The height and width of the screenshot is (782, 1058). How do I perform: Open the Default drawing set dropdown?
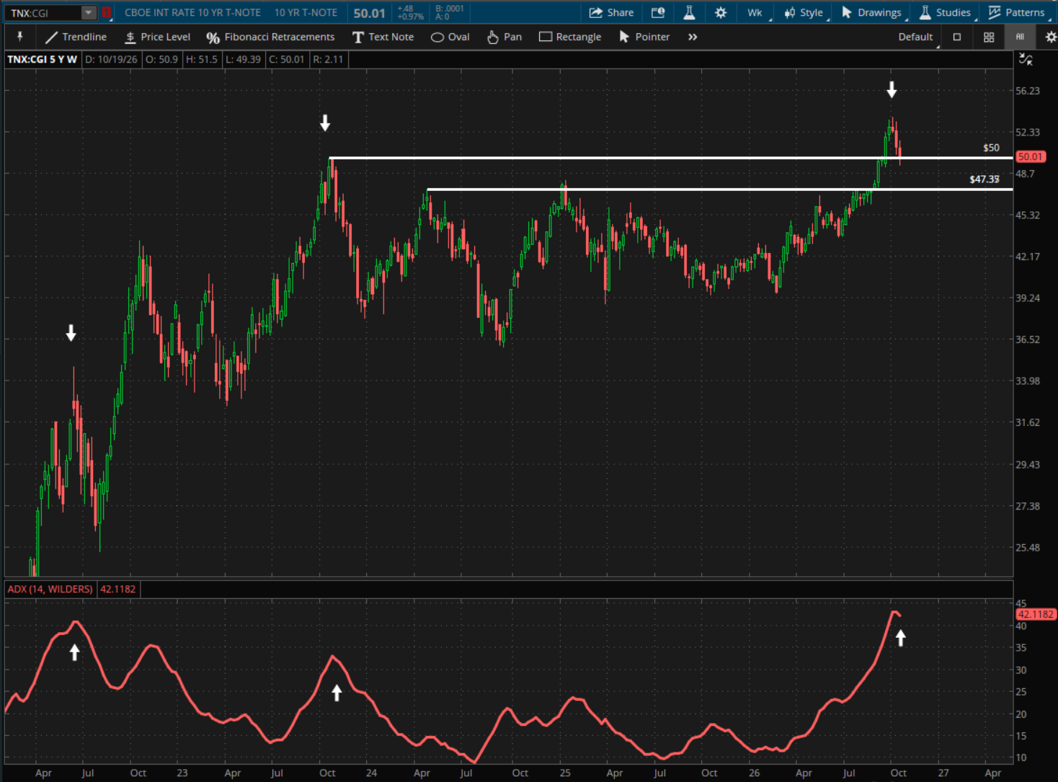click(x=917, y=37)
